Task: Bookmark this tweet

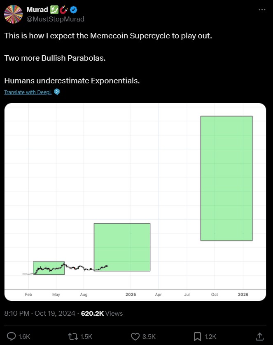Action: click(x=197, y=336)
